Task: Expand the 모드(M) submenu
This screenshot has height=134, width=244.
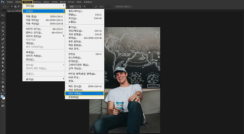Action: click(44, 6)
